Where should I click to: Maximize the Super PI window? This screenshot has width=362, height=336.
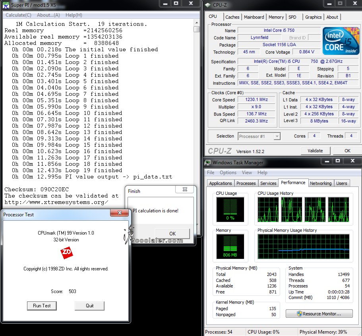(x=176, y=4)
